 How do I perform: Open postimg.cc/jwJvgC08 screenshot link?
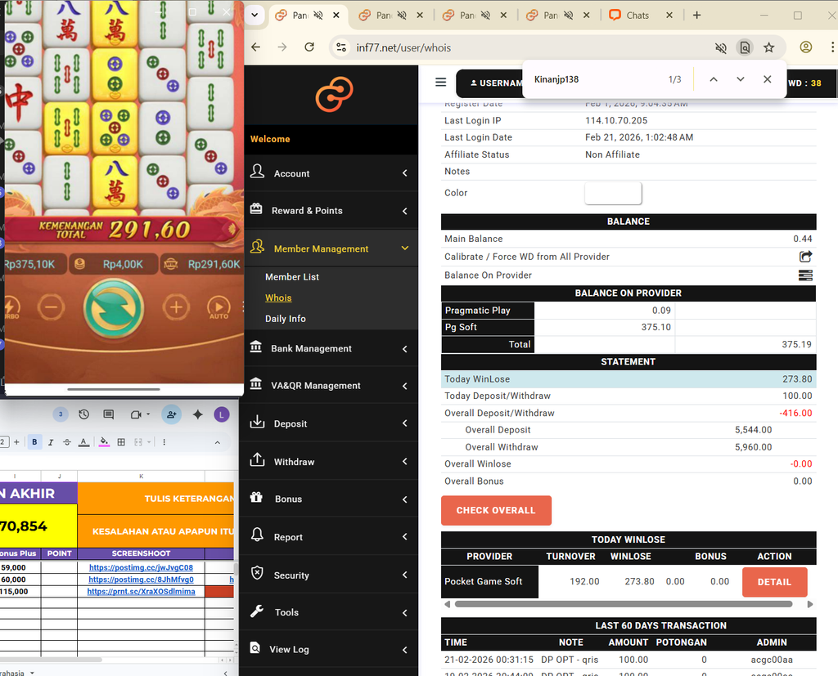point(141,567)
